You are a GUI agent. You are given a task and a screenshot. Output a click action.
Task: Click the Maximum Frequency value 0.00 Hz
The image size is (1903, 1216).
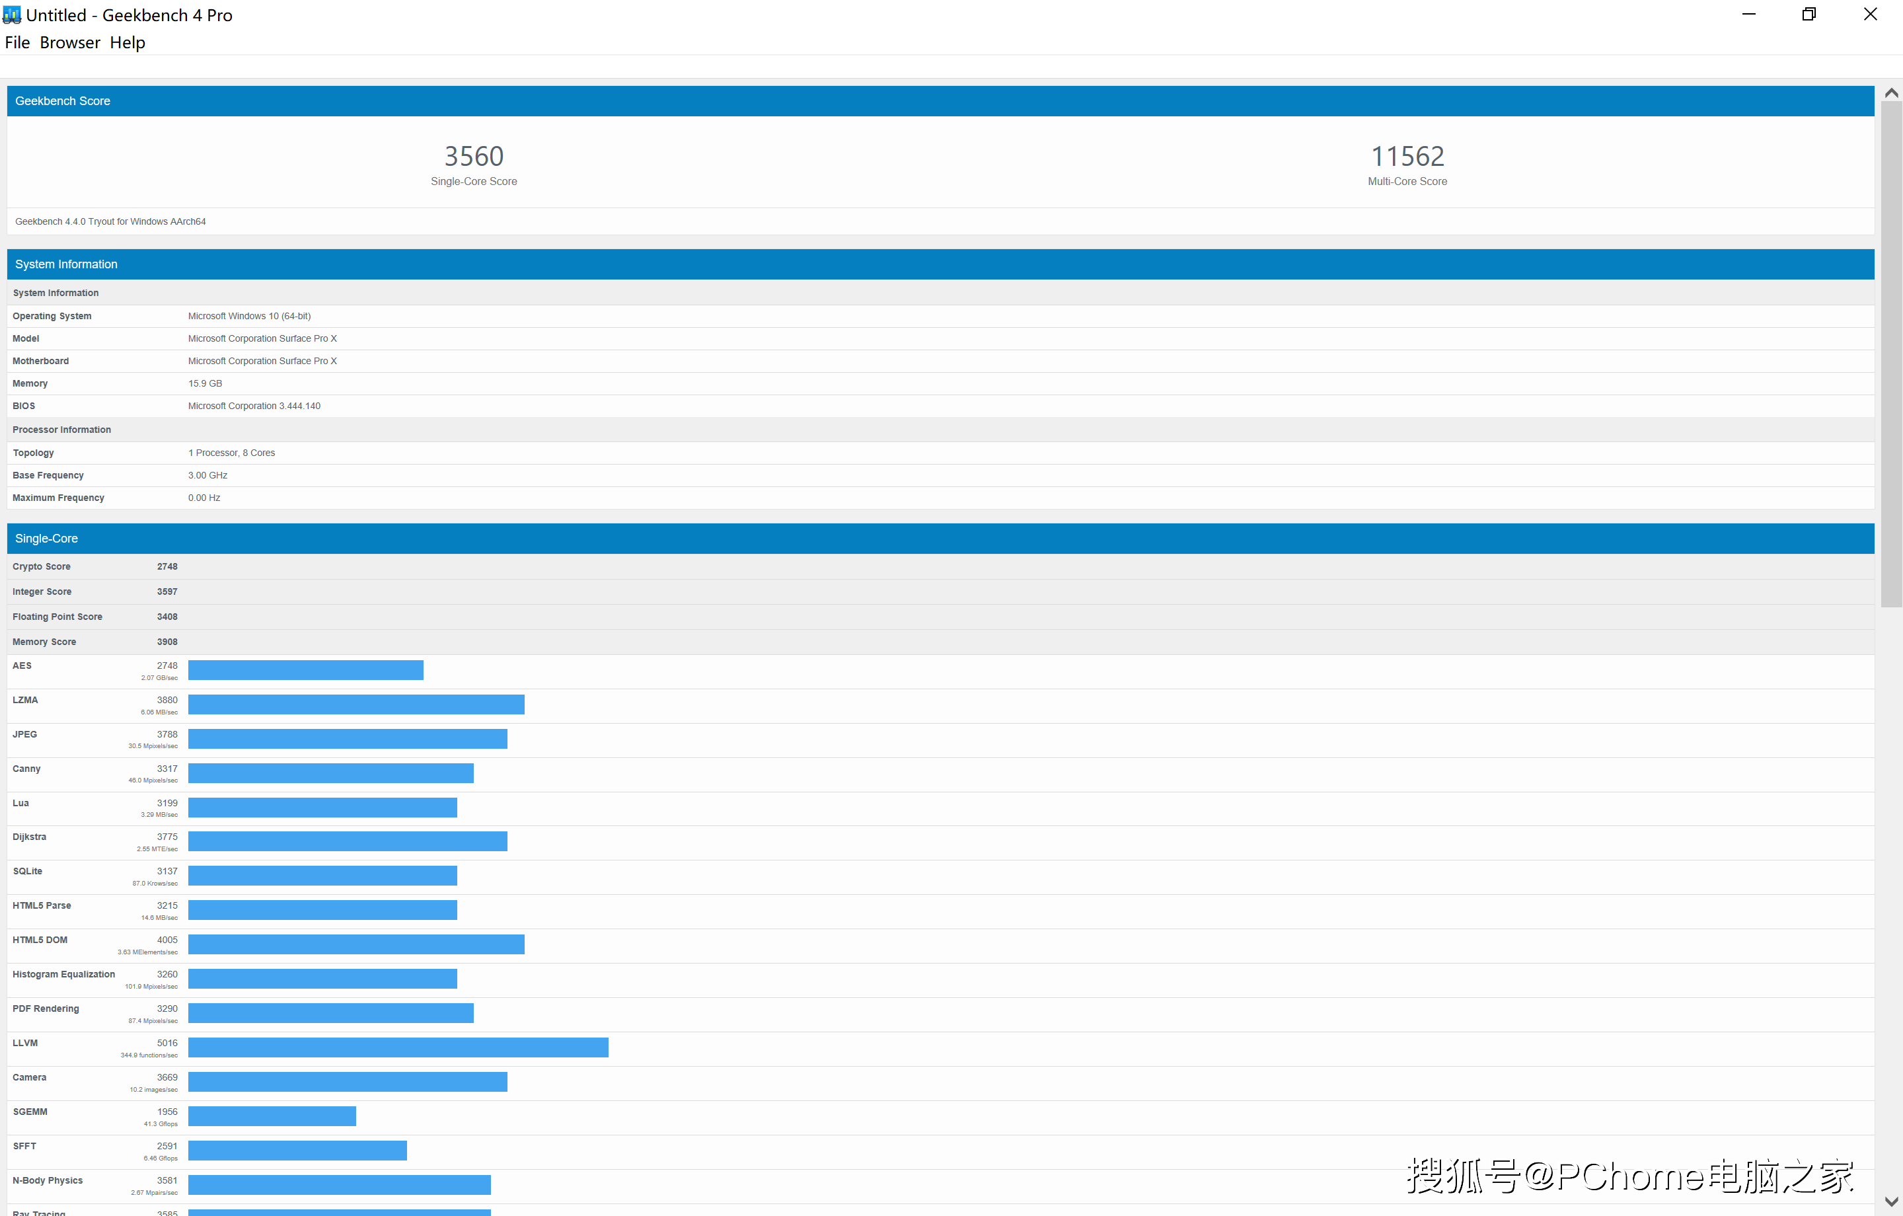click(205, 498)
